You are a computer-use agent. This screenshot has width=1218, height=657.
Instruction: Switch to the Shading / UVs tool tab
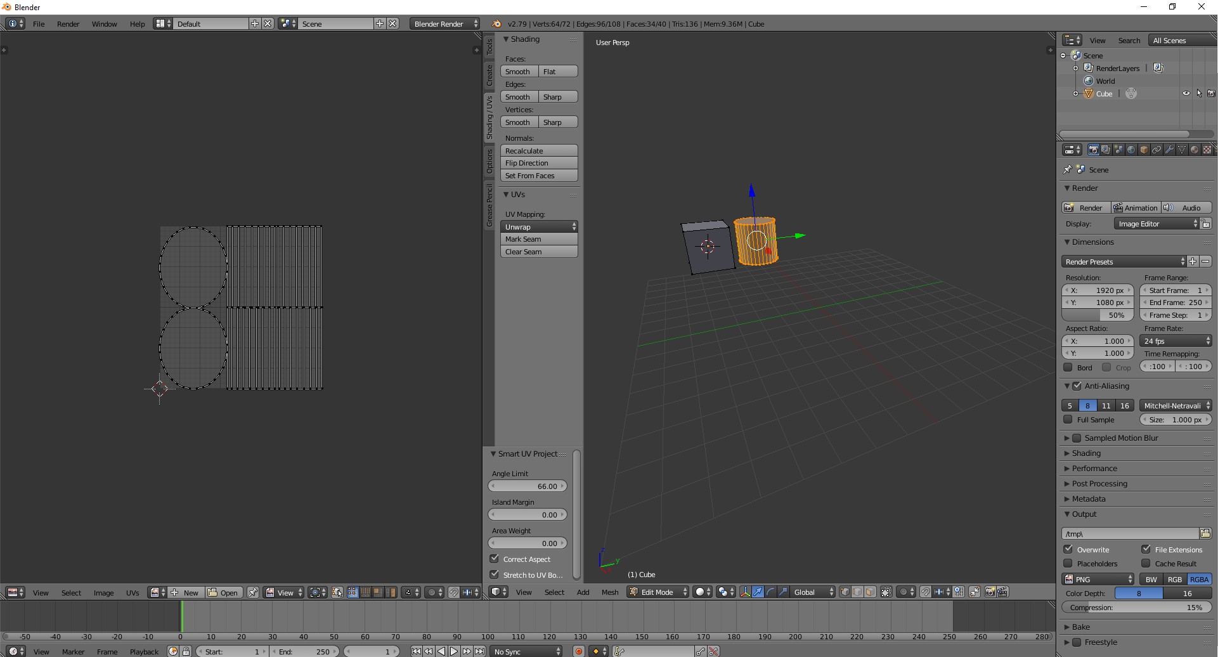coord(489,117)
